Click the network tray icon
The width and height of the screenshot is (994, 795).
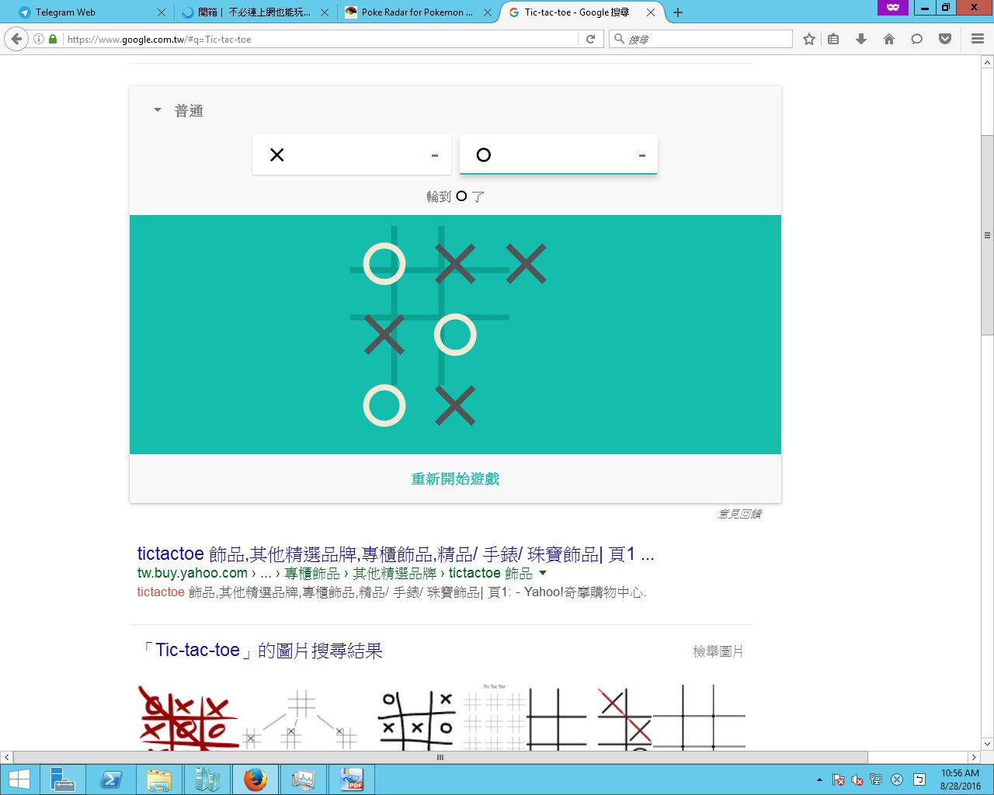pos(876,779)
